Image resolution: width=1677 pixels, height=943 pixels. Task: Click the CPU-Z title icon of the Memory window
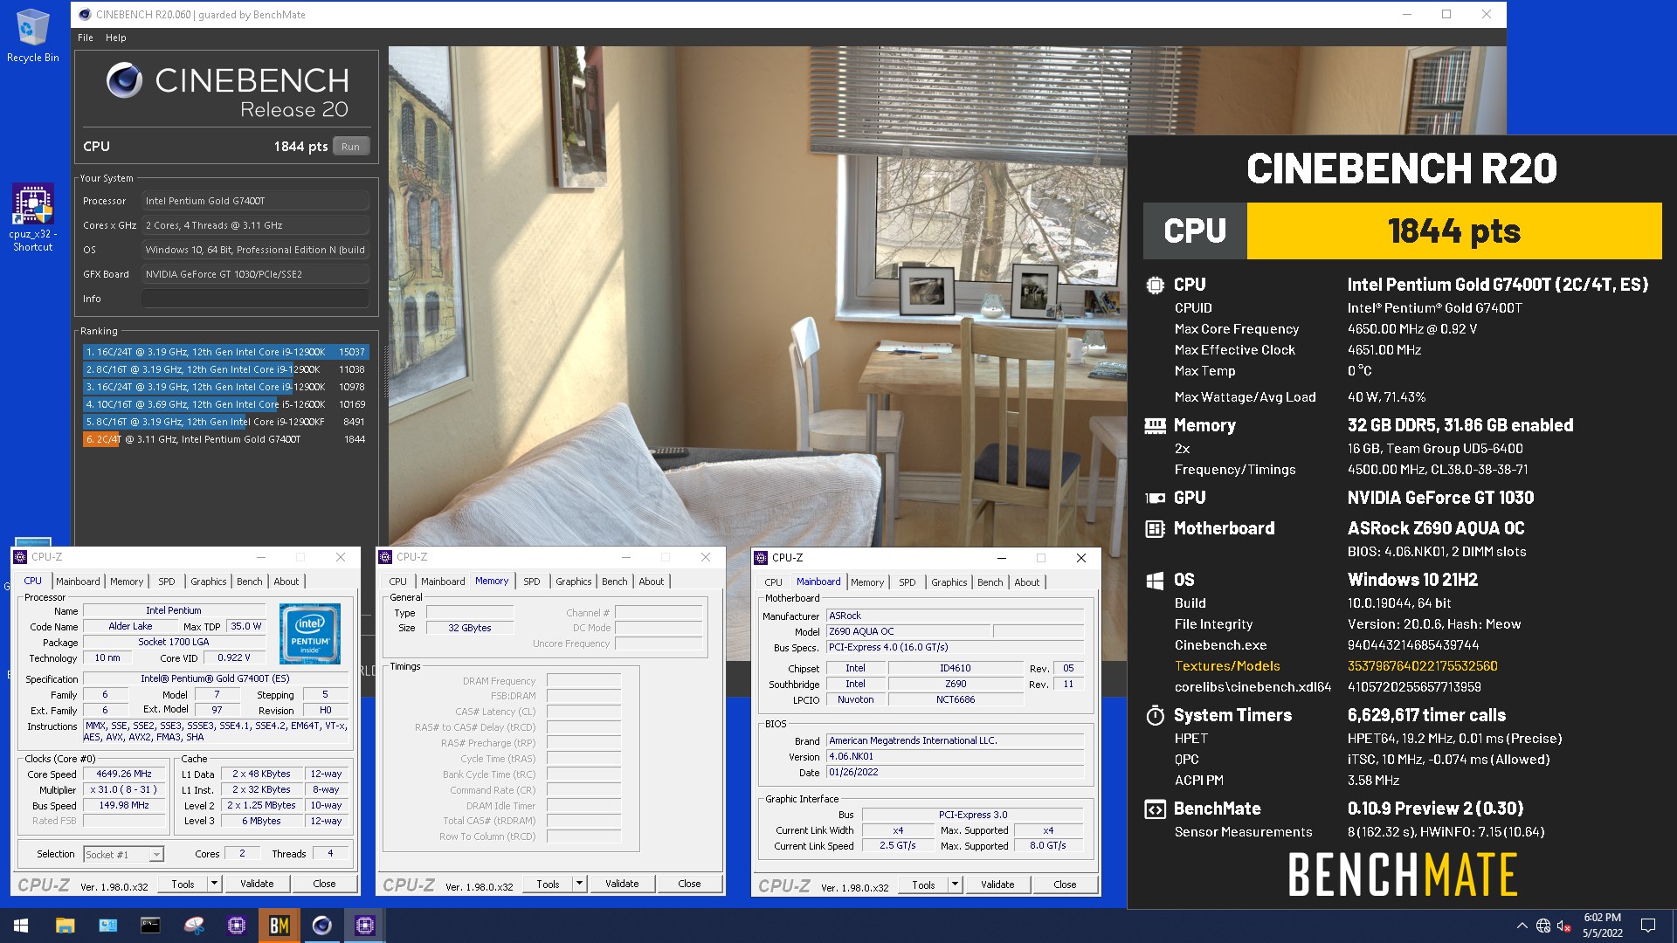[385, 557]
